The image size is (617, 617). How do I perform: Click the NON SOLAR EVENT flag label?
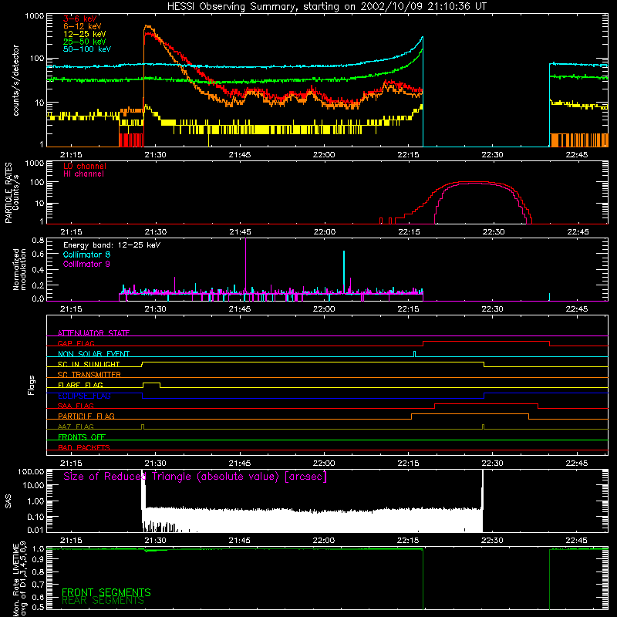click(93, 354)
